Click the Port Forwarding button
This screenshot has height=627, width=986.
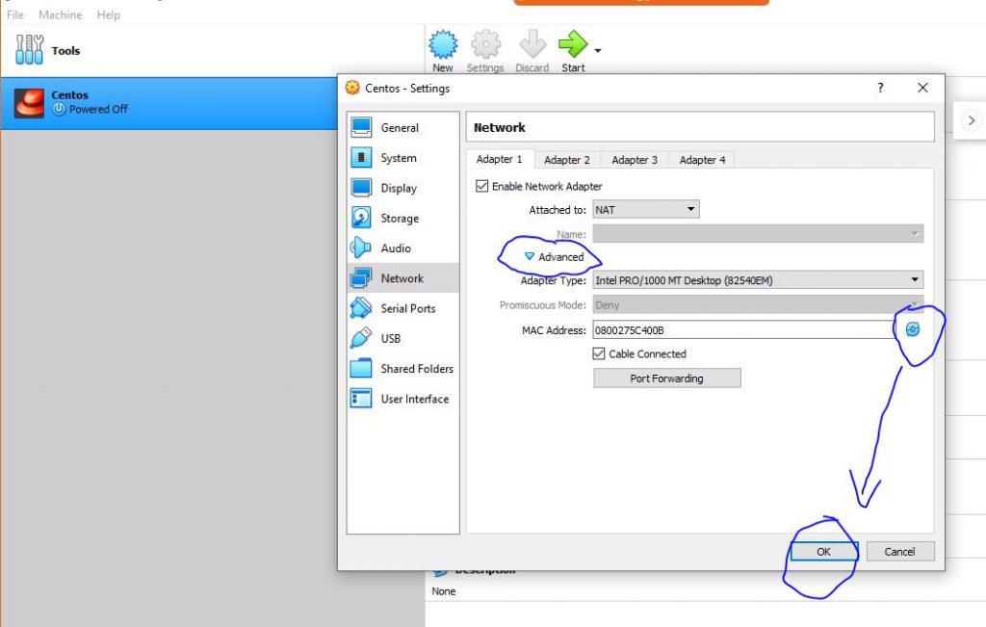point(666,379)
